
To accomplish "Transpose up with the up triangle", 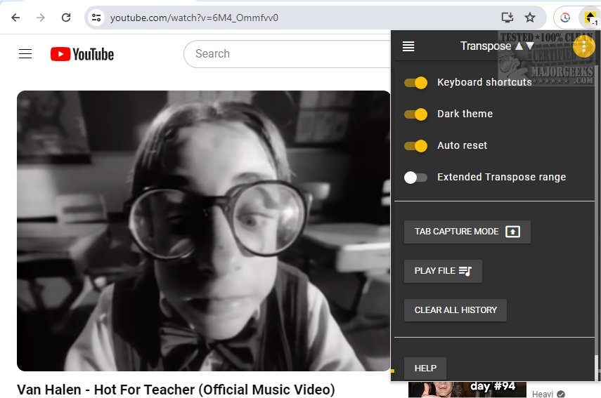I will pyautogui.click(x=519, y=46).
